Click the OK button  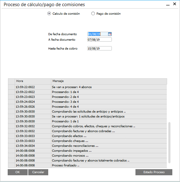point(18,172)
